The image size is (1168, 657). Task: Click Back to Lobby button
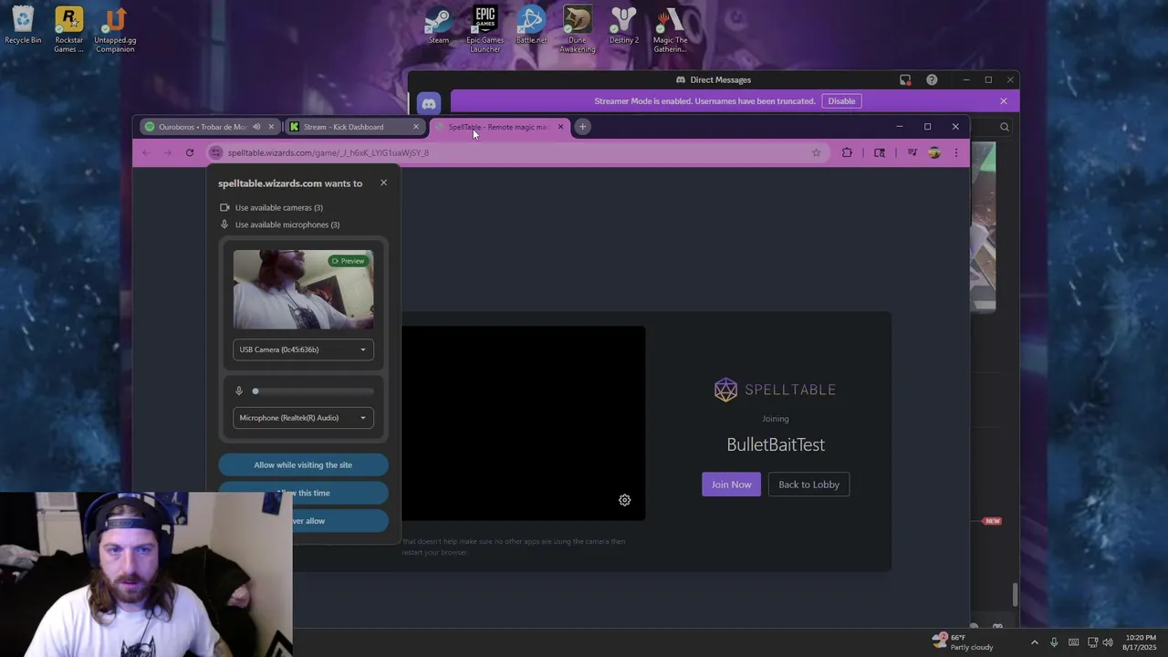808,485
